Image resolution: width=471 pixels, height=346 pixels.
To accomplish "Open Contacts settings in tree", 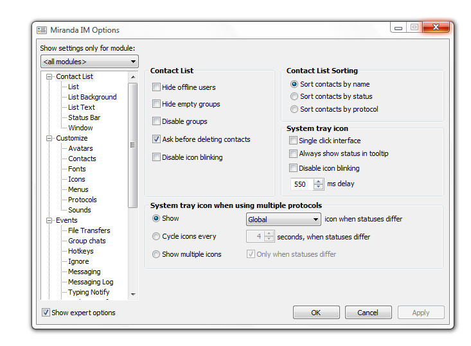I will tap(82, 159).
